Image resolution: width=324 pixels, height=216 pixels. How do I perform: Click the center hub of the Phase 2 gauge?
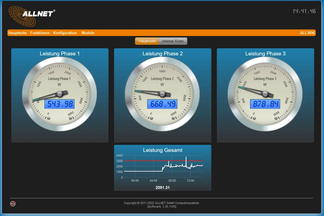coord(162,94)
